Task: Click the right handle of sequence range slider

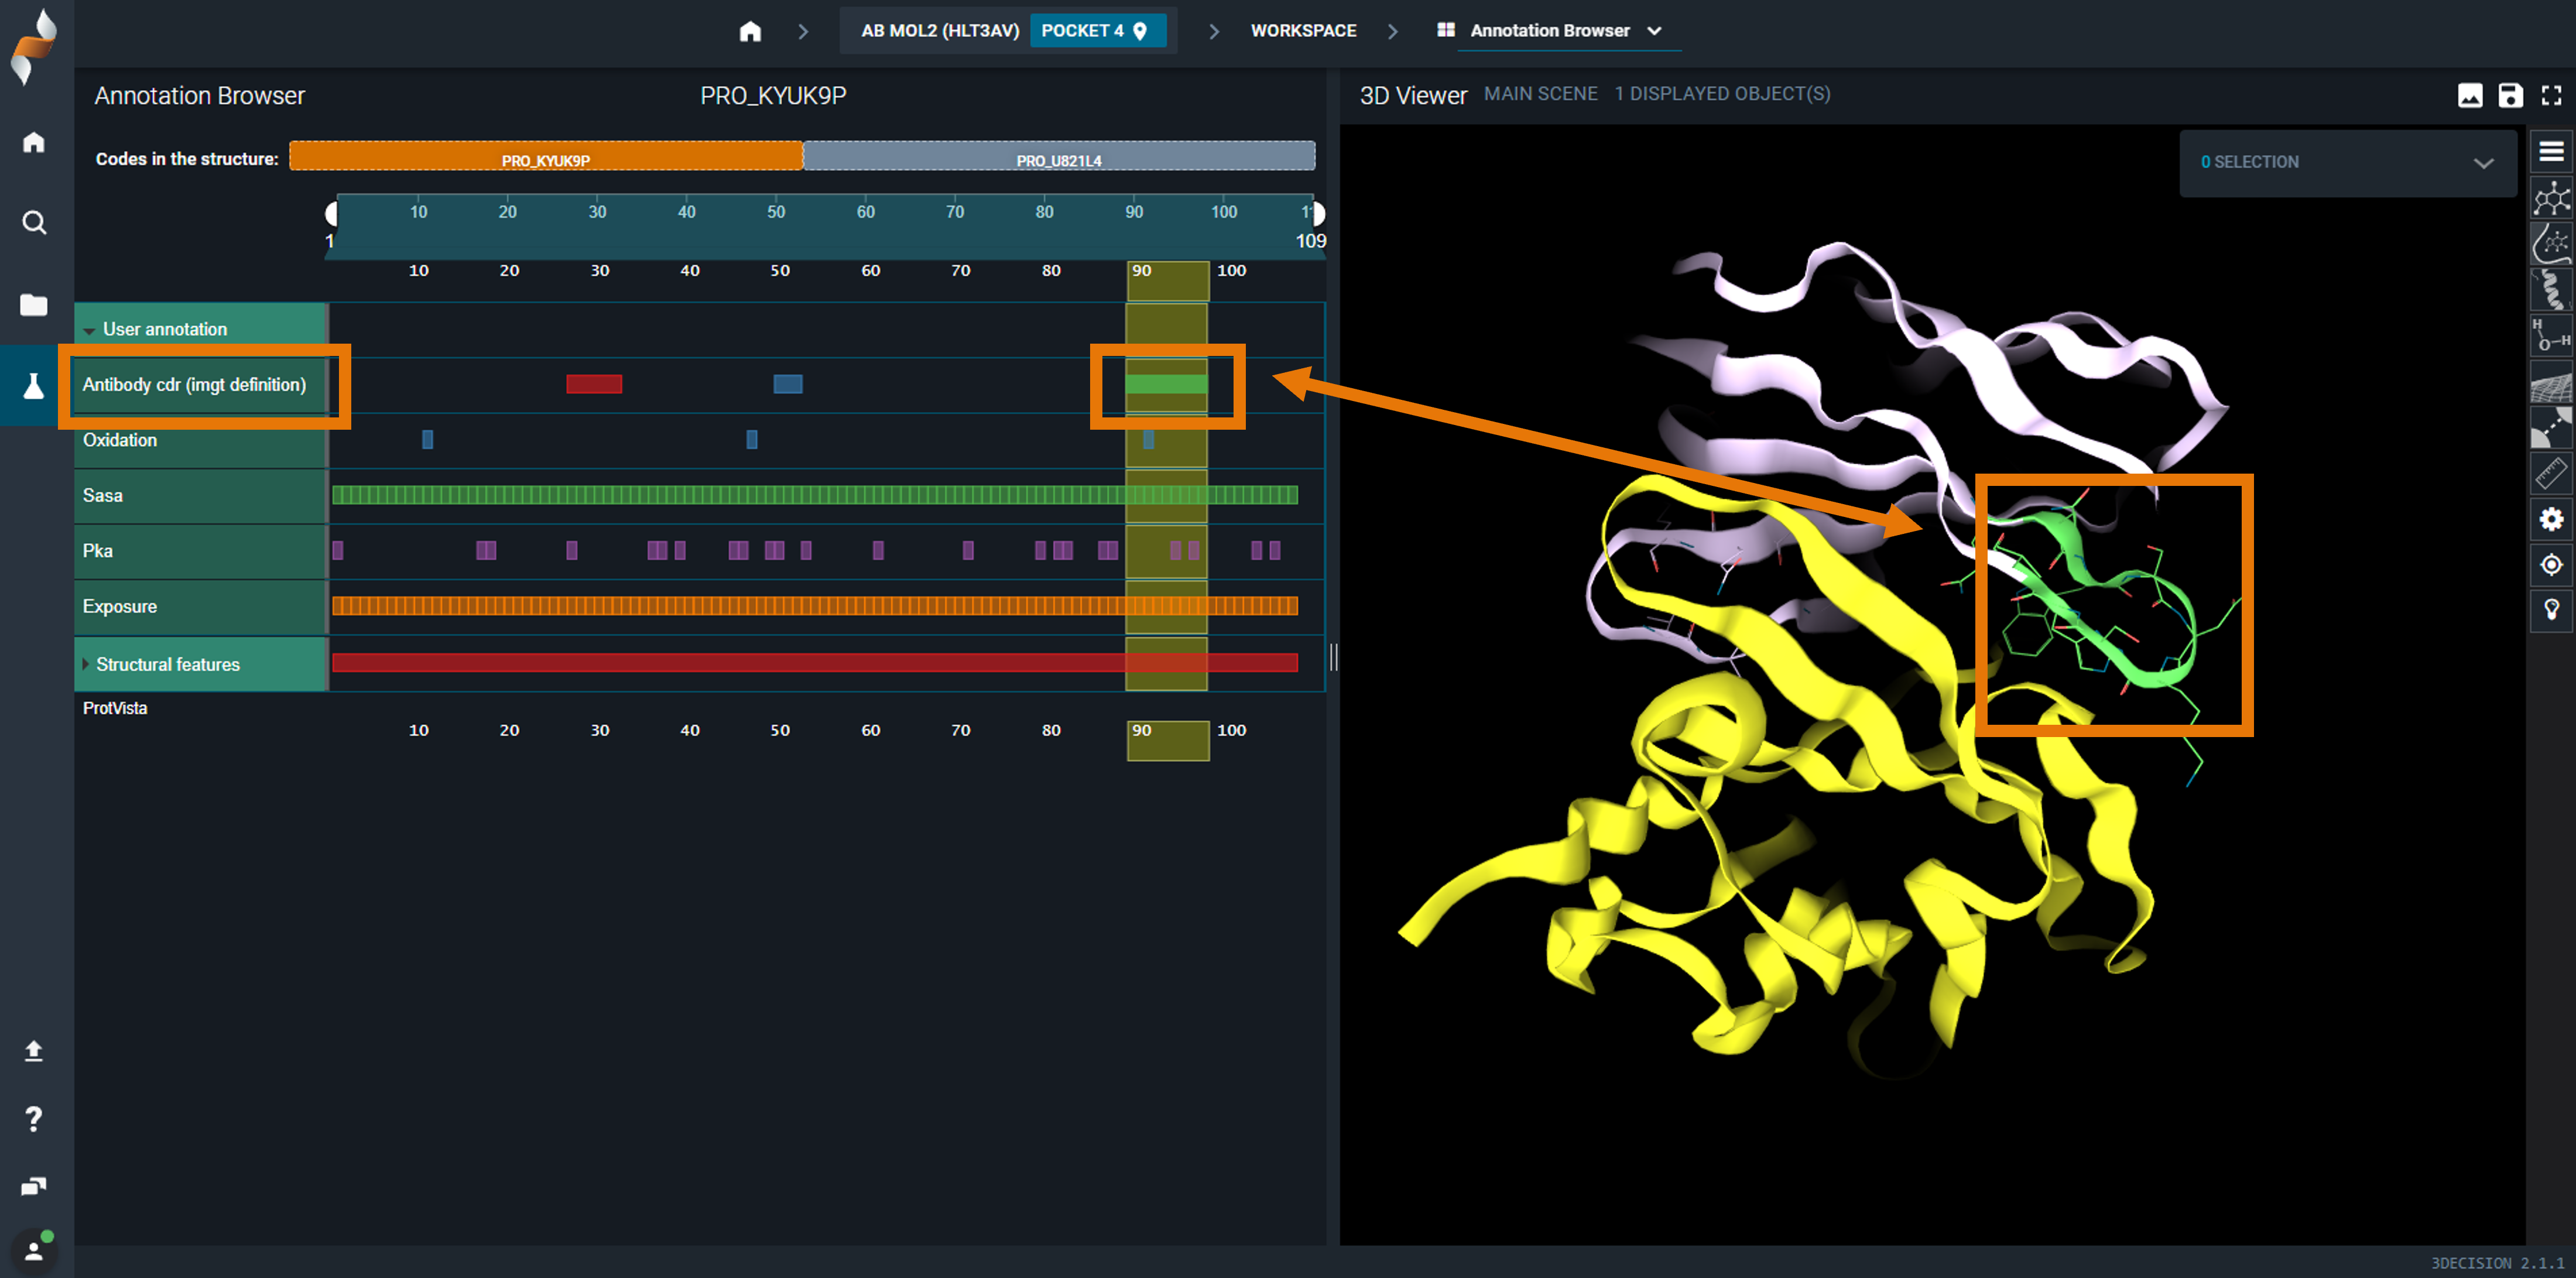Action: tap(1318, 213)
